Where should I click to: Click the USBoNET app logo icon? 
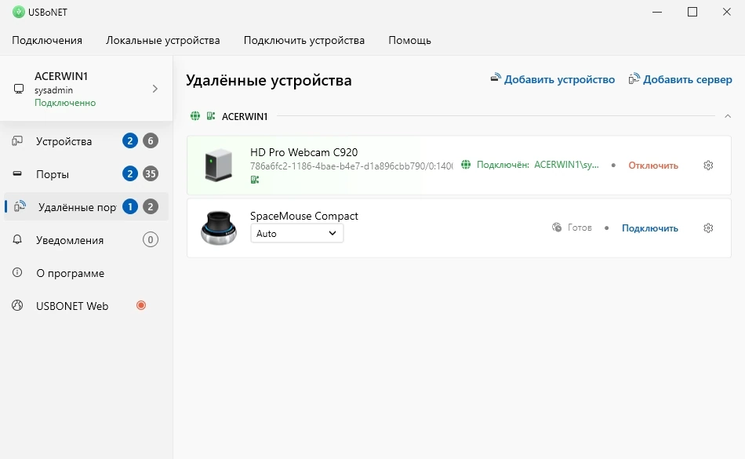point(19,12)
